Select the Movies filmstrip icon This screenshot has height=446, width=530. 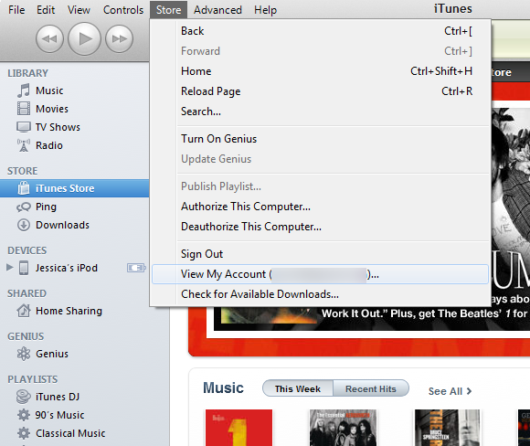(x=24, y=109)
